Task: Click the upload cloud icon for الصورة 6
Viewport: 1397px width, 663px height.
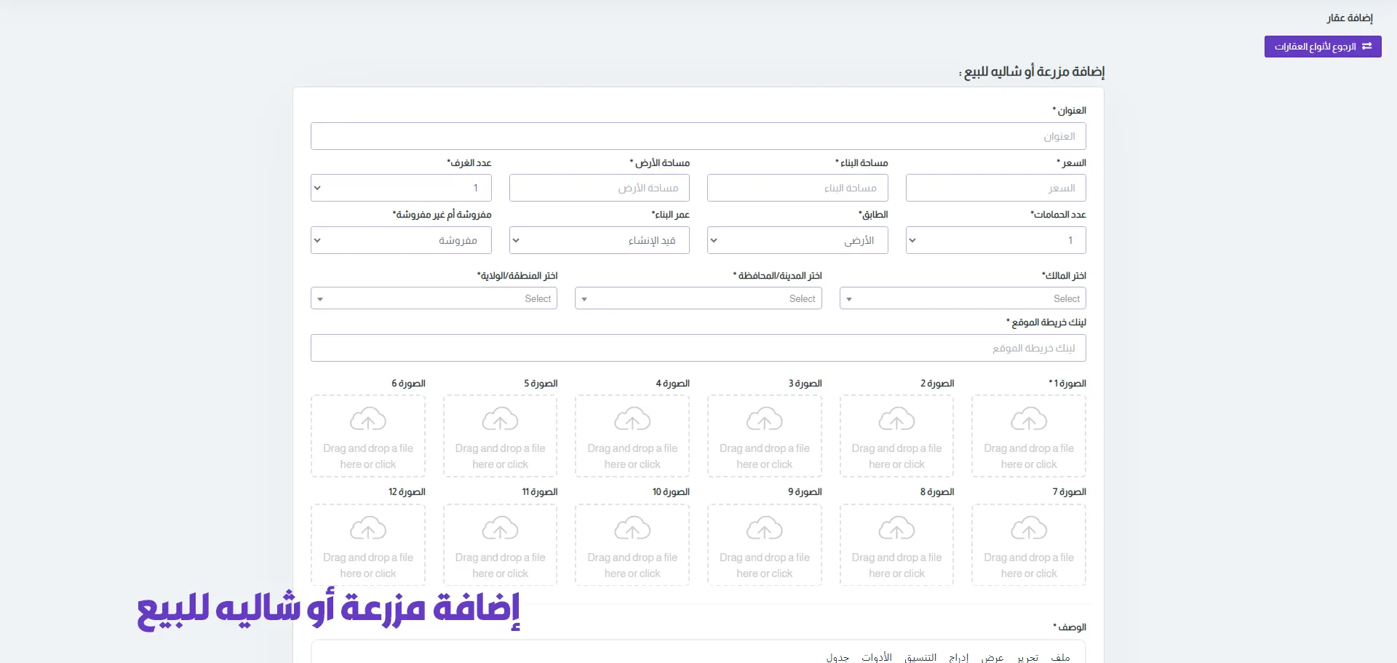Action: pos(368,419)
